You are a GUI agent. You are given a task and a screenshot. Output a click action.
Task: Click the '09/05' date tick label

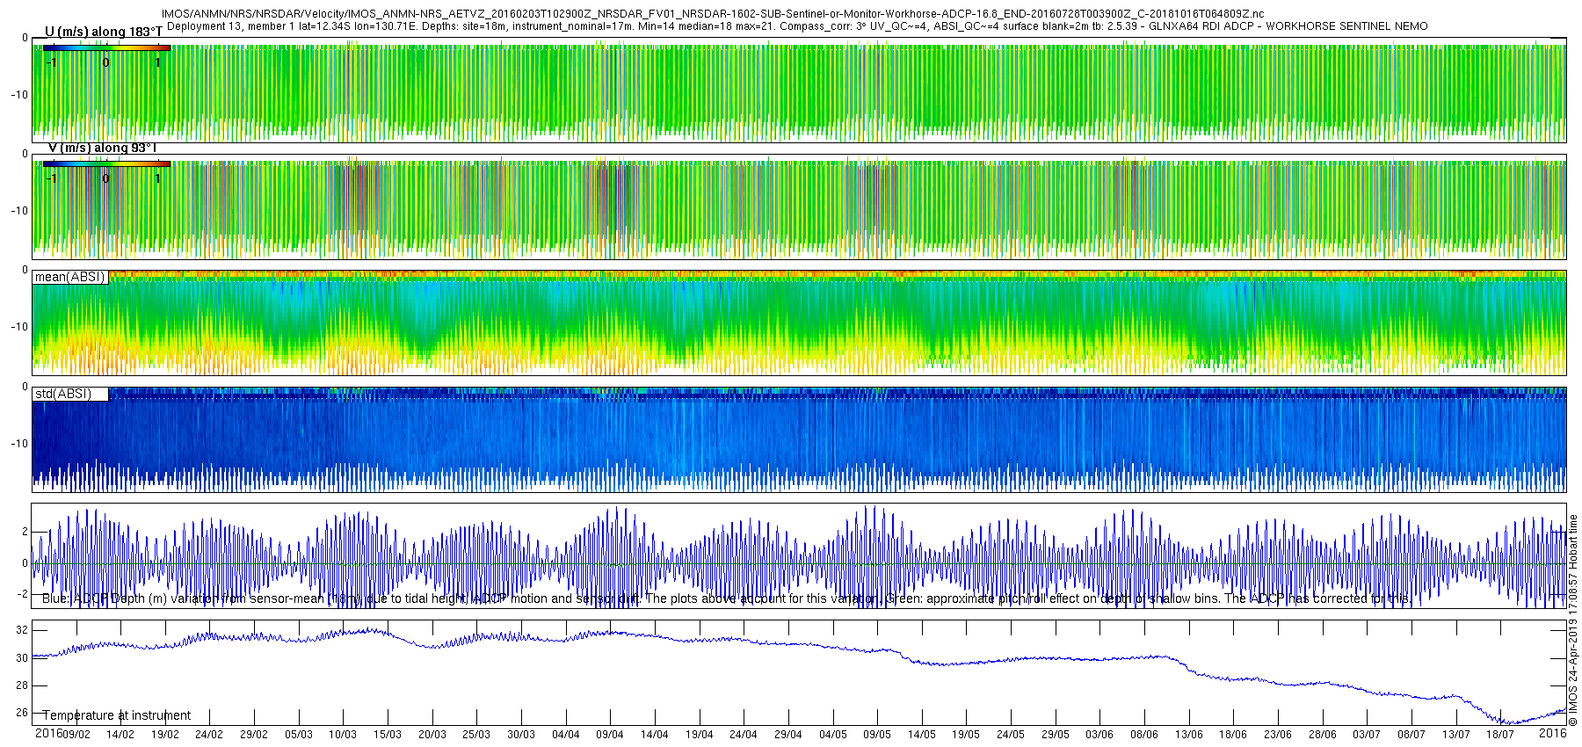click(x=877, y=735)
